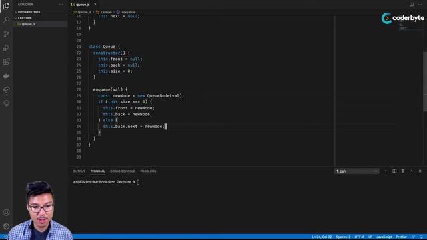Click the 'this.front = null;' line
427x240 pixels.
pos(120,59)
